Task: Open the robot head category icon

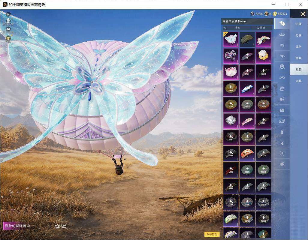Action: click(282, 88)
